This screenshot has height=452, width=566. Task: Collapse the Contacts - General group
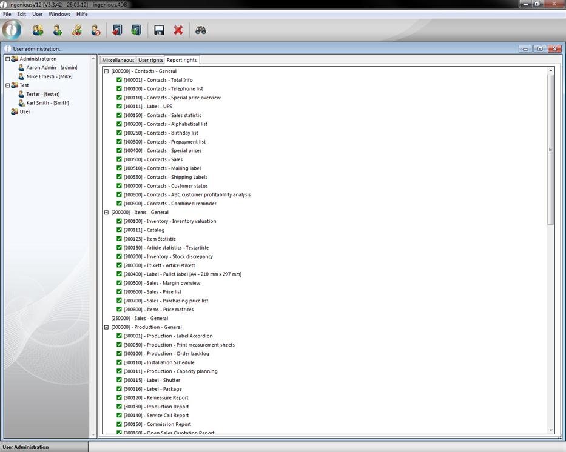106,71
